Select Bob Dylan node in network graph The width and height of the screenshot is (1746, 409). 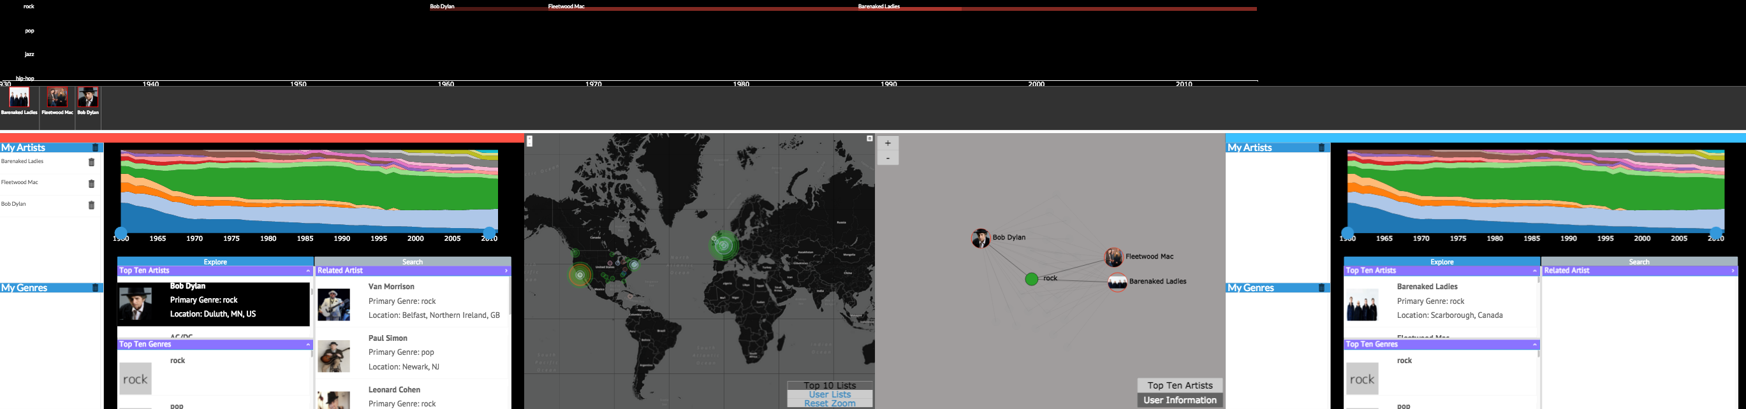tap(980, 238)
